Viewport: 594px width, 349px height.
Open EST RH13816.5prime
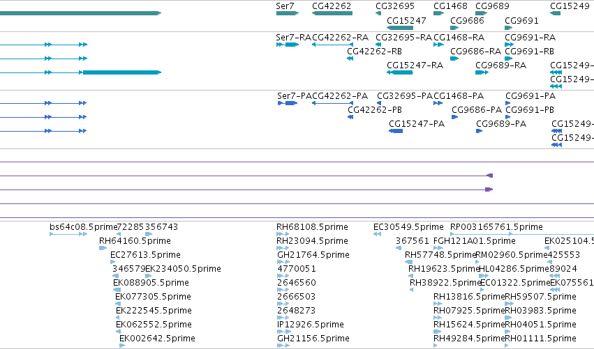click(x=469, y=297)
